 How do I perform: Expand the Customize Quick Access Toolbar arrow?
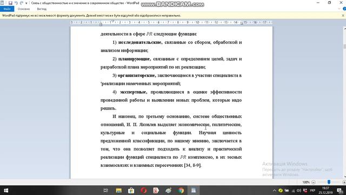click(x=26, y=3)
